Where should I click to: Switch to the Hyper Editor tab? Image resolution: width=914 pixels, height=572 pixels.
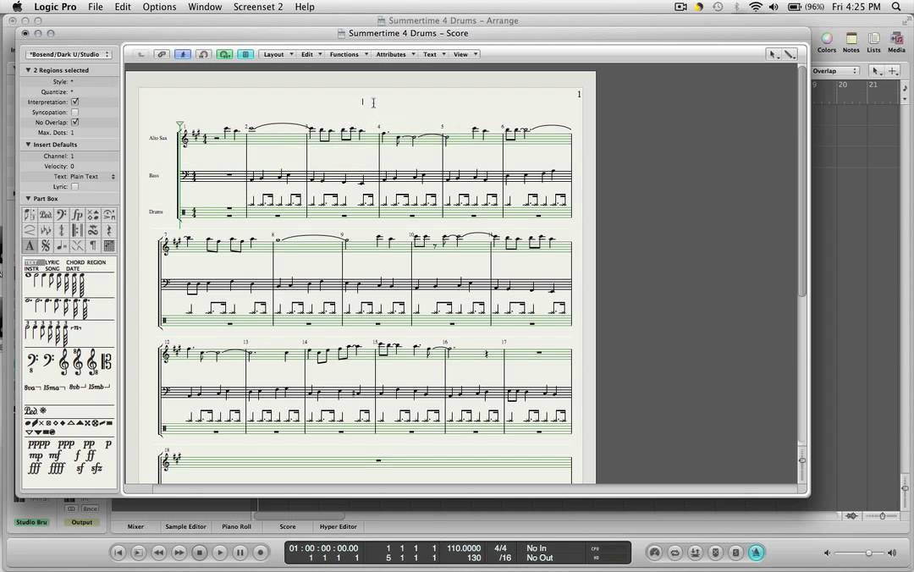338,526
